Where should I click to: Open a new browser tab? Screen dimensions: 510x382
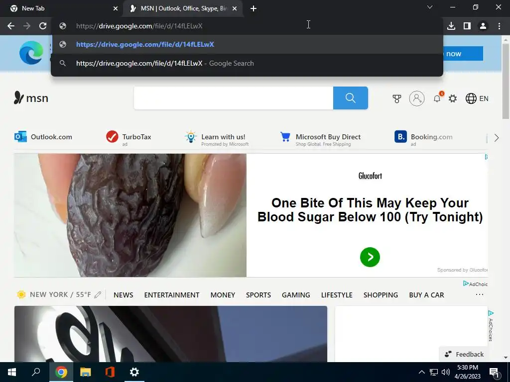pos(254,8)
